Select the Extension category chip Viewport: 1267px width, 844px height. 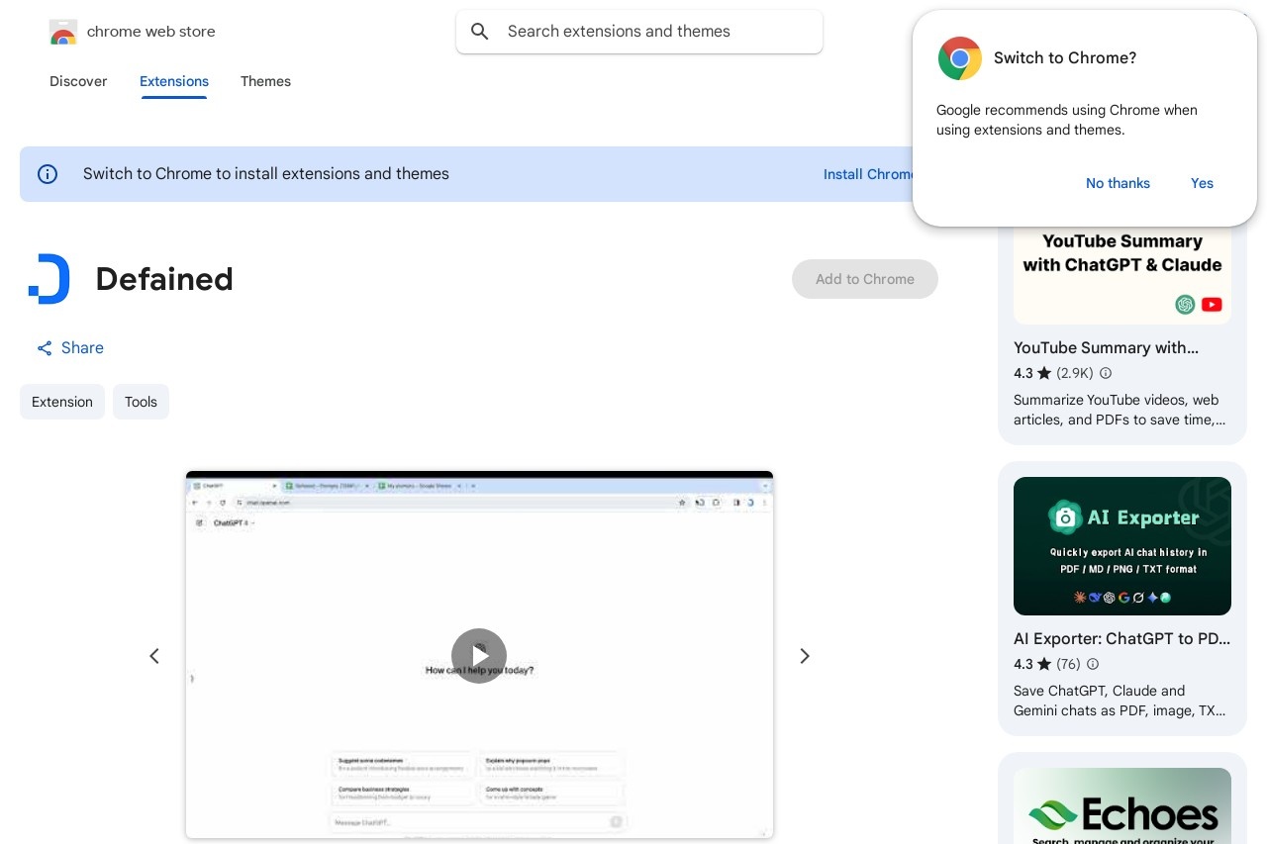[x=62, y=402]
